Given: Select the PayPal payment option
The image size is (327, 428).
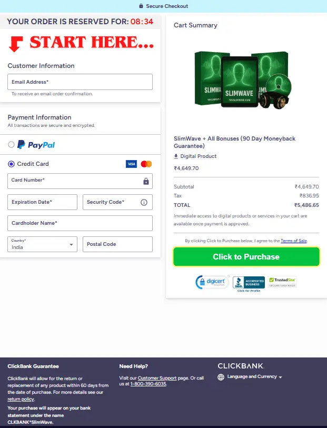Looking at the screenshot, I should 12,145.
